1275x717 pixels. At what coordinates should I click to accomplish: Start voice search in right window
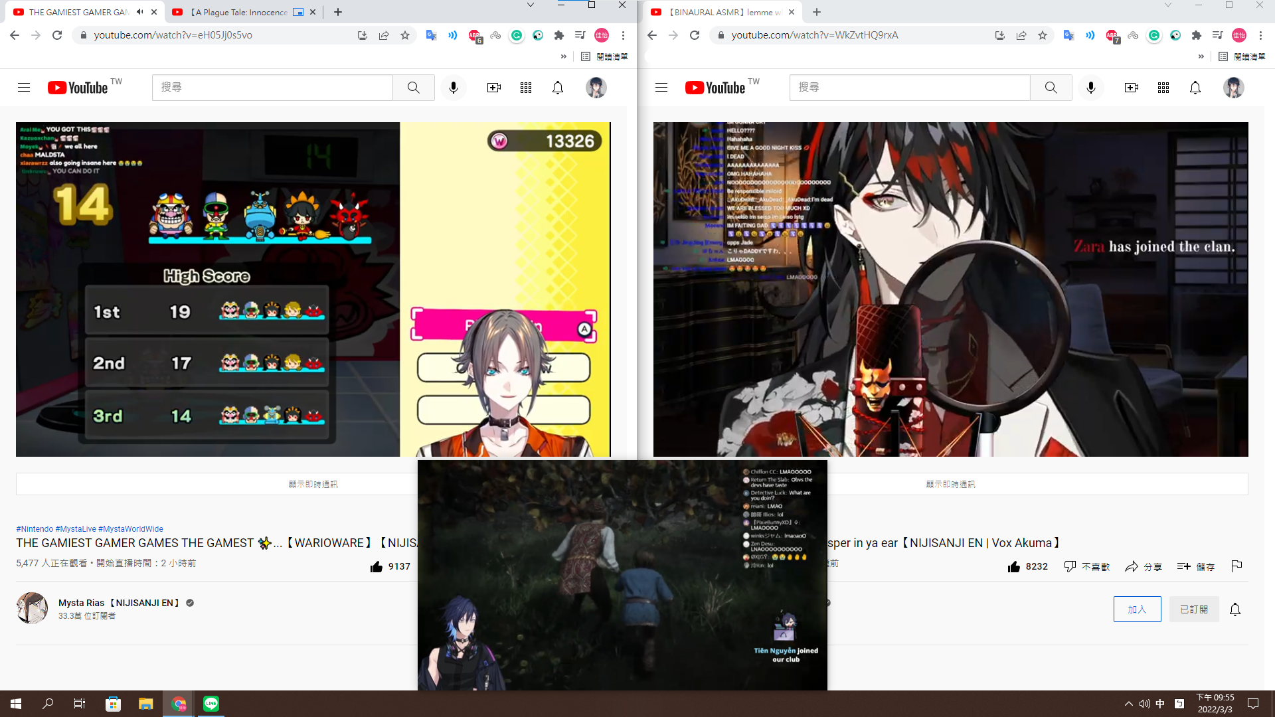click(1091, 88)
